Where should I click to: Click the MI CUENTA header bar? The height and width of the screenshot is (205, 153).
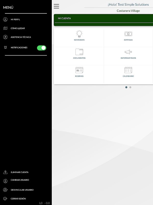coord(104,20)
